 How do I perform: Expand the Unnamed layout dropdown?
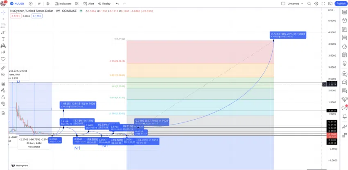[292, 4]
